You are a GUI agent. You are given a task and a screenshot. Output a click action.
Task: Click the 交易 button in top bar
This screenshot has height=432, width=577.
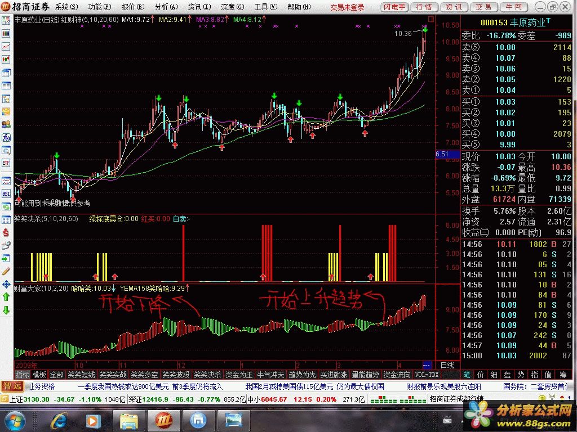click(483, 7)
